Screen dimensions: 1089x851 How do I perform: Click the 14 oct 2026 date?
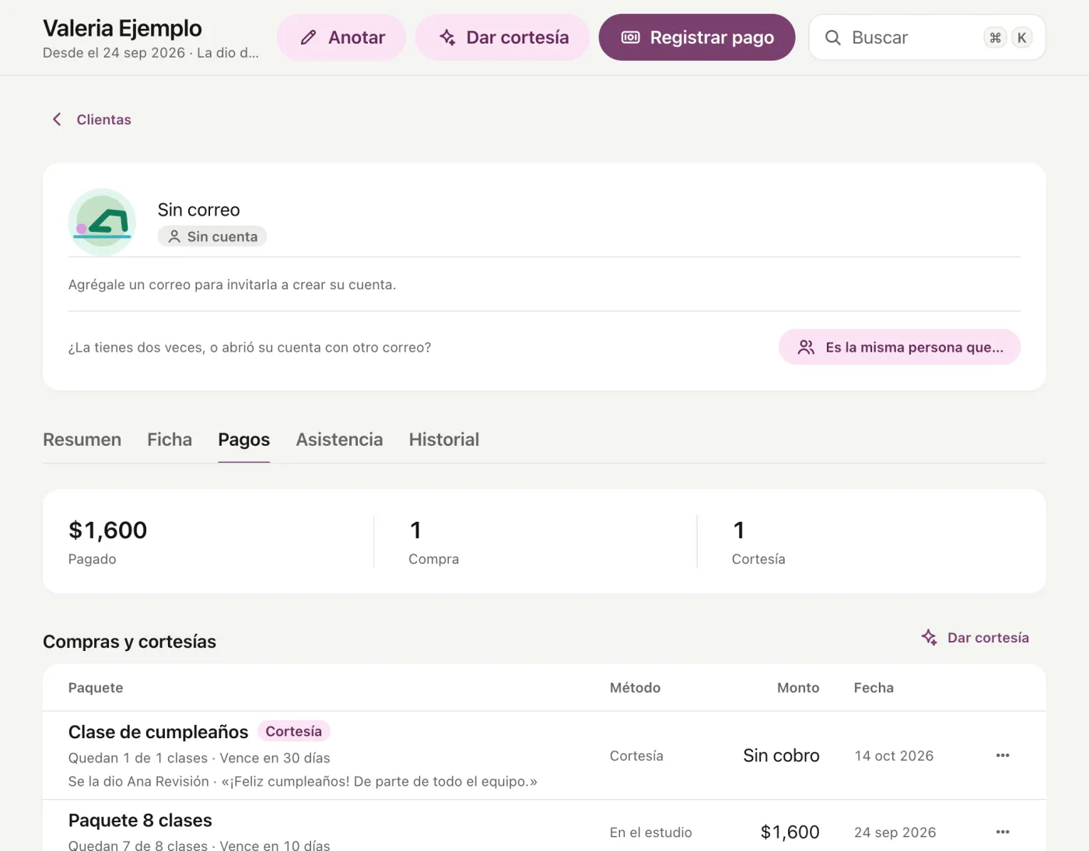(x=894, y=755)
